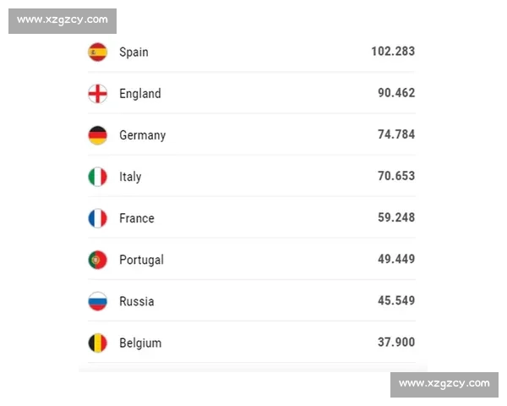Click Spain's 102.283 coefficient value
This screenshot has width=507, height=406.
coord(393,52)
